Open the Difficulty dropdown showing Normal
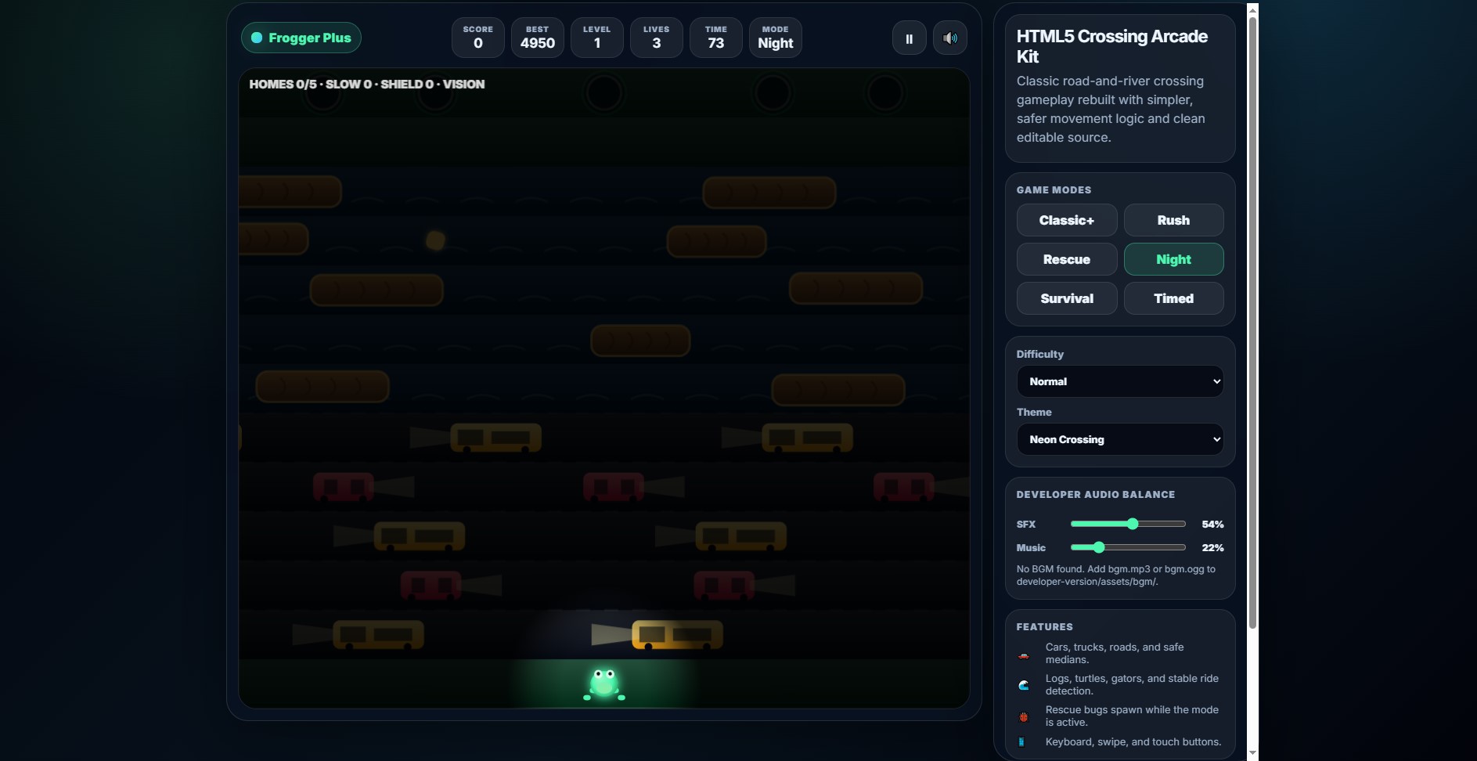The height and width of the screenshot is (761, 1477). 1119,381
